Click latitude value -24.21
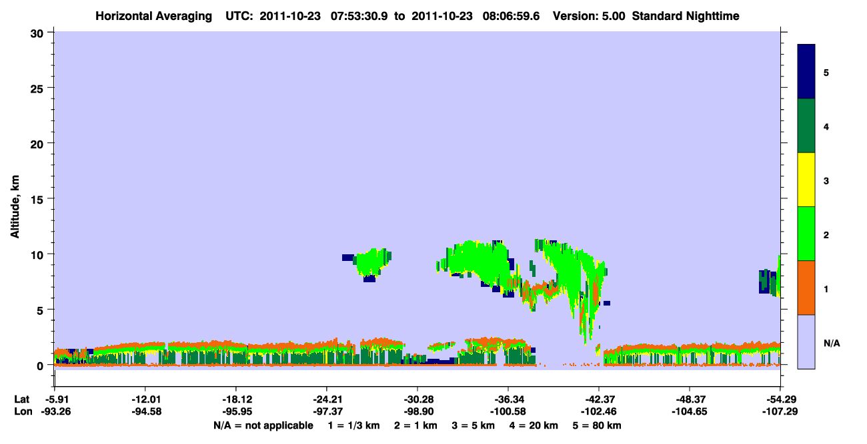The image size is (867, 444). tap(326, 399)
